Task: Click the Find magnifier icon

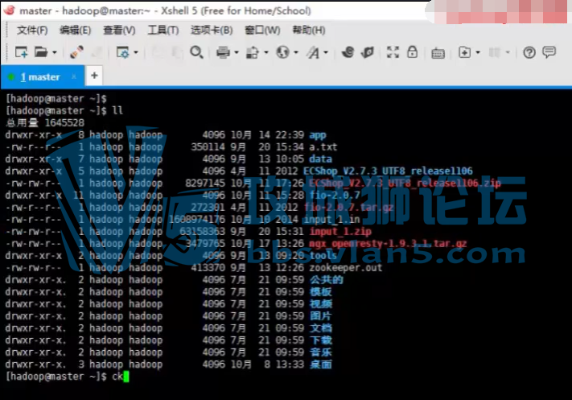Action: click(196, 52)
